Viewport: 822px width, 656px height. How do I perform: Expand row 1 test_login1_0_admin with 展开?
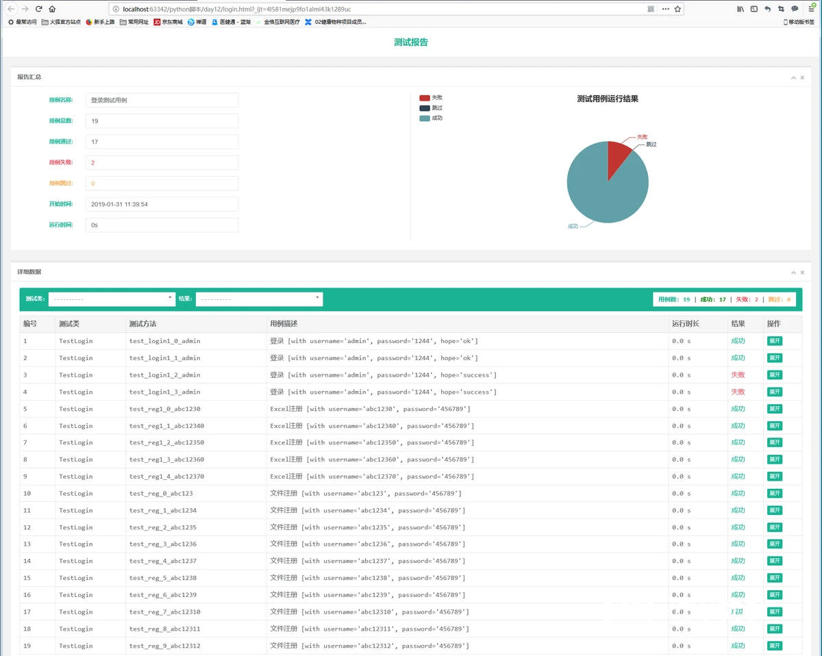775,341
